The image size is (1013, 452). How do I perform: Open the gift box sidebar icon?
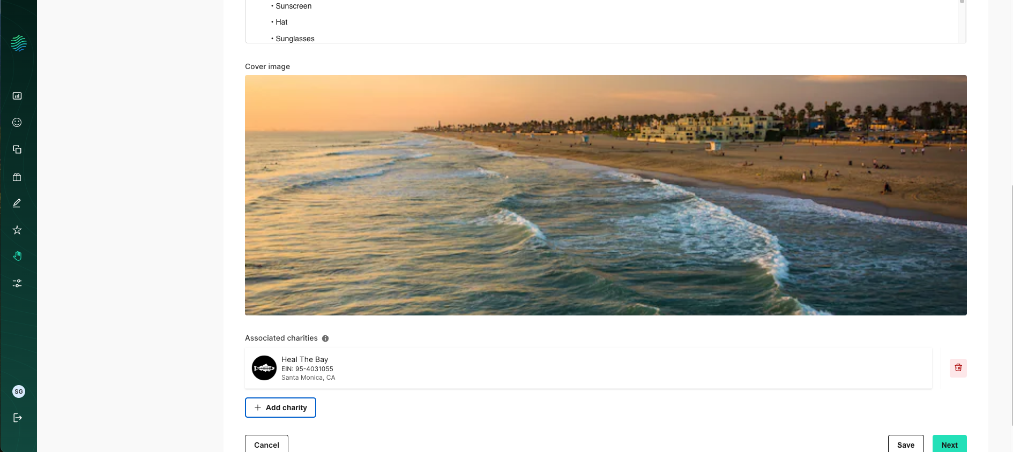click(x=17, y=177)
